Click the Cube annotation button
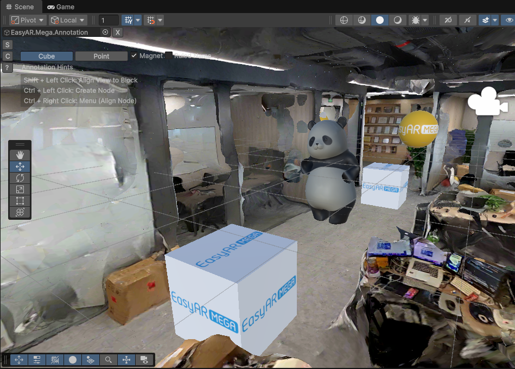515x369 pixels. click(x=46, y=55)
